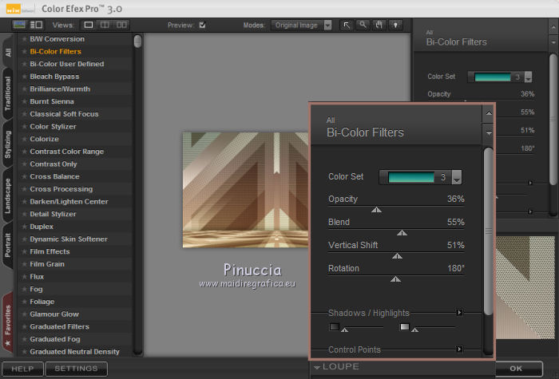
Task: Click the Vertical Shift slider handle
Action: 397,256
